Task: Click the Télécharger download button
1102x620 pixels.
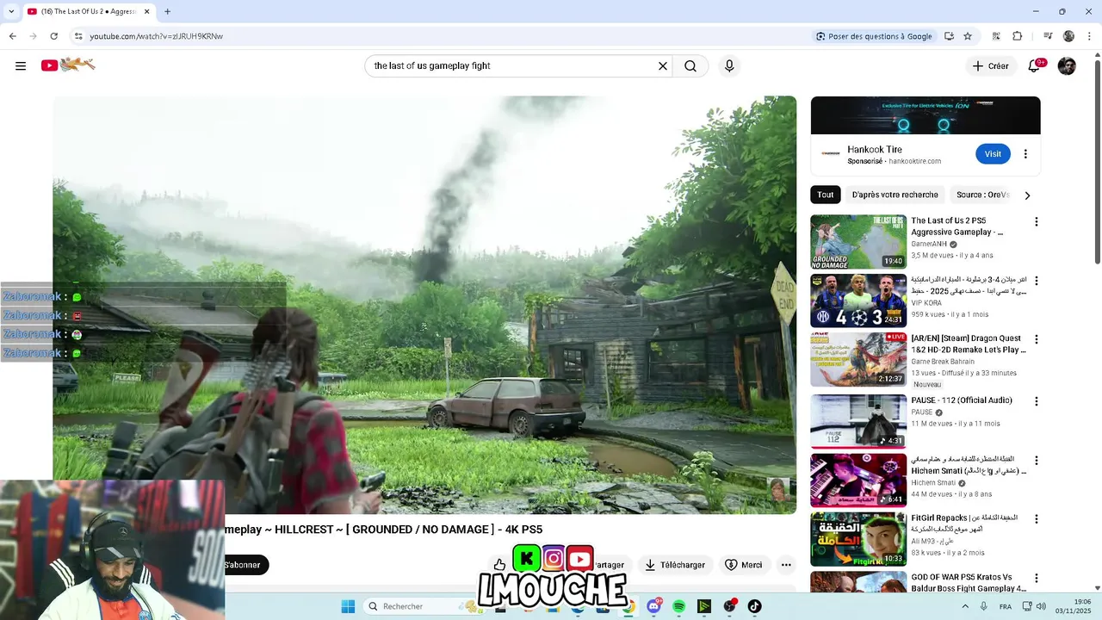Action: tap(675, 565)
